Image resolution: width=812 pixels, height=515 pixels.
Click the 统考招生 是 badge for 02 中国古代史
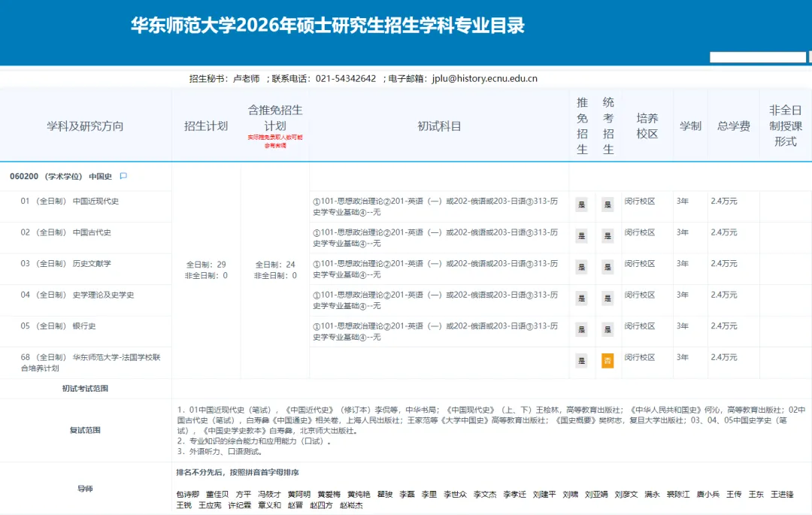(607, 236)
